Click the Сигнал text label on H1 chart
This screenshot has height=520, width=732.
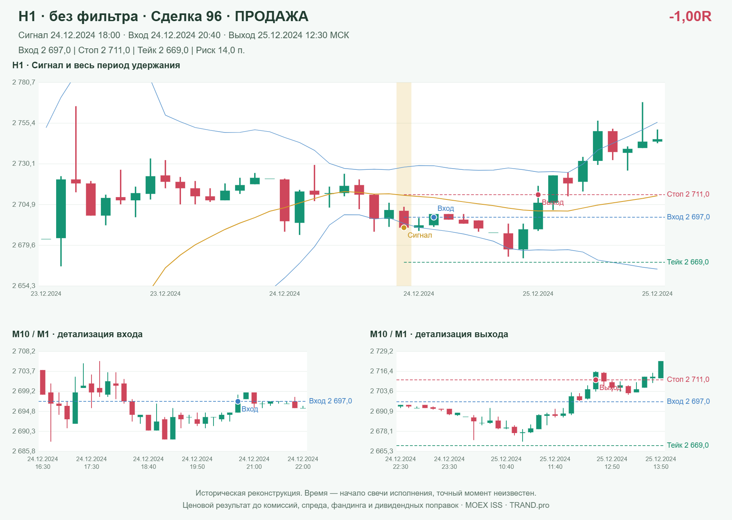[x=420, y=235]
